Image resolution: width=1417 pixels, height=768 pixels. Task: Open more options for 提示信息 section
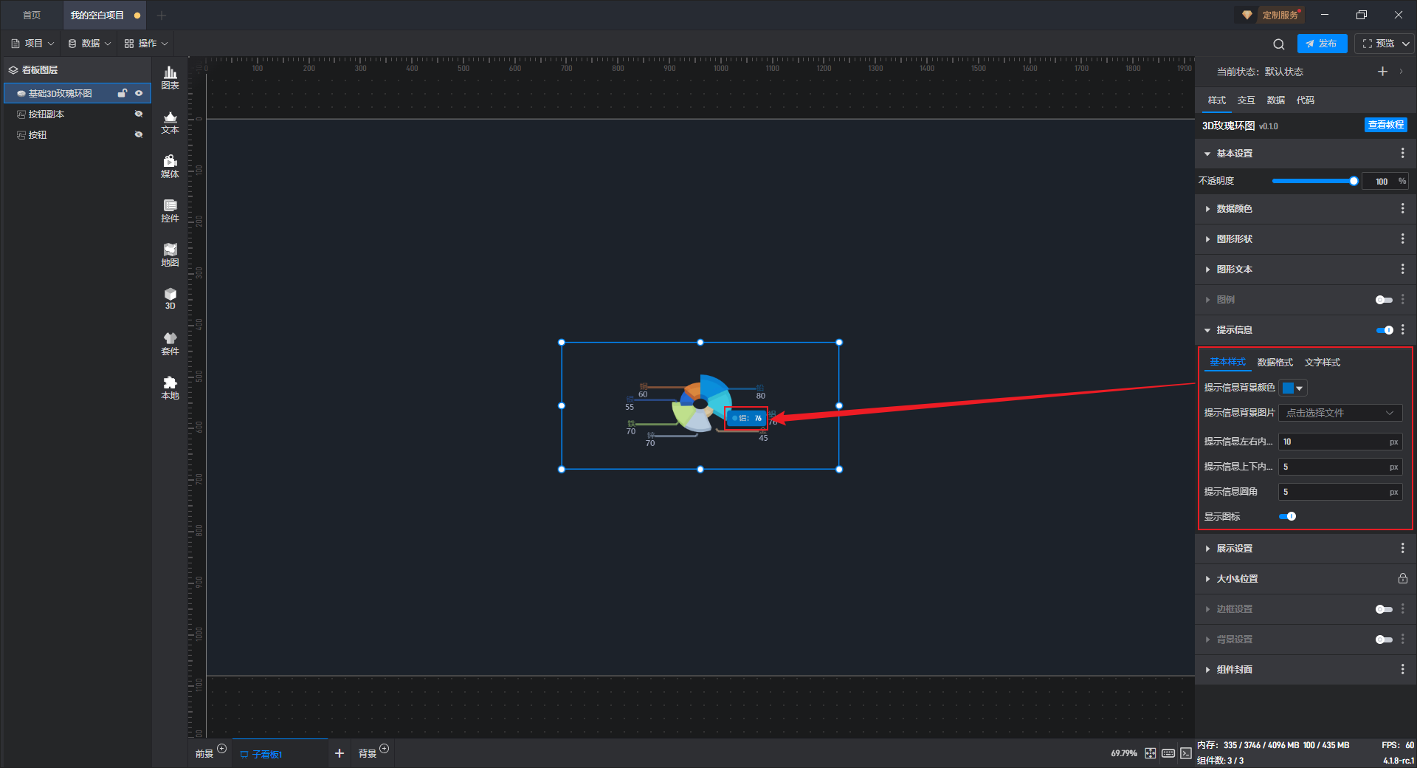(x=1402, y=329)
